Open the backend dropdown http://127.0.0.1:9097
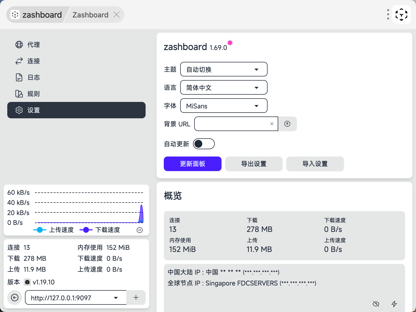Viewport: 416px width, 312px height. (x=76, y=297)
